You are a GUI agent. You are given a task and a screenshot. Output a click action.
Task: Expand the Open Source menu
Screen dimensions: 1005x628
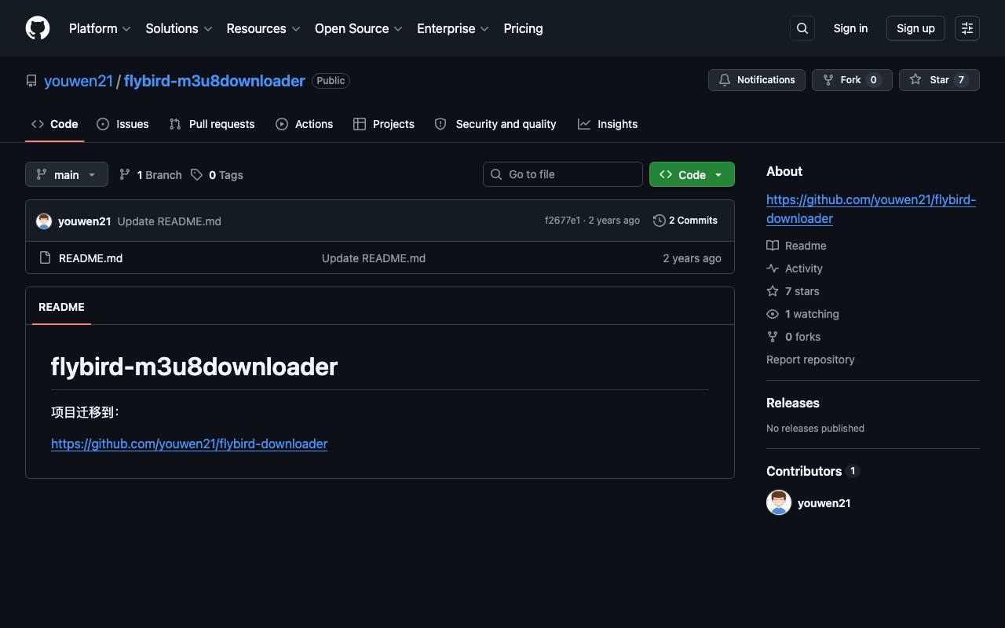tap(359, 28)
